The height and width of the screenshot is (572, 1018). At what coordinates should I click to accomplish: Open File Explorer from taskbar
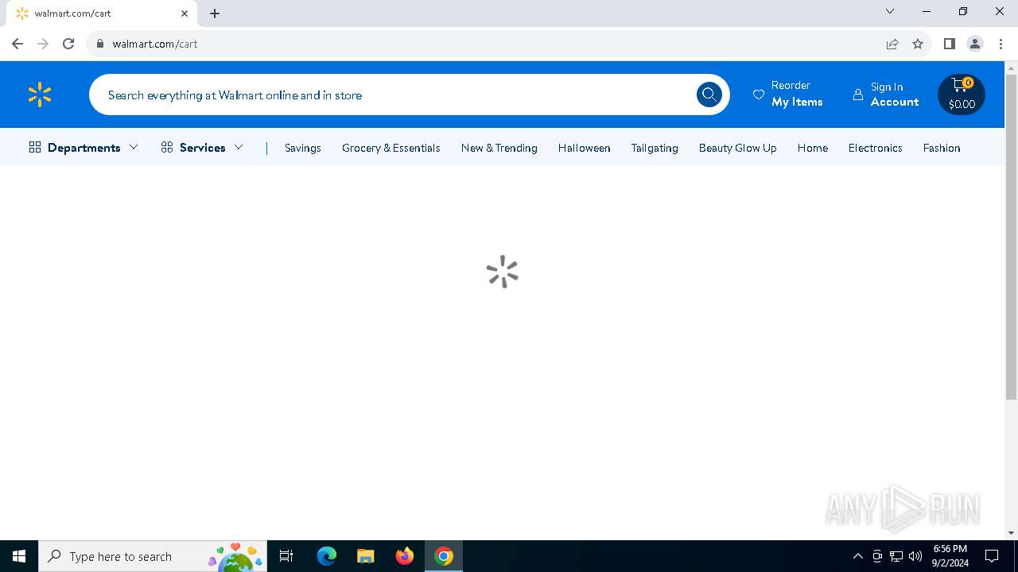pos(365,556)
